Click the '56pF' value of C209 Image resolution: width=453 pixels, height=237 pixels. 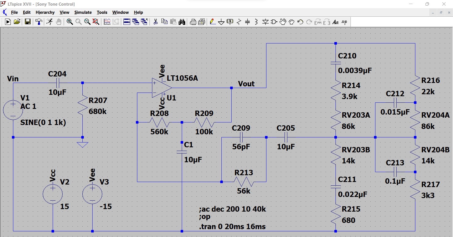(241, 147)
